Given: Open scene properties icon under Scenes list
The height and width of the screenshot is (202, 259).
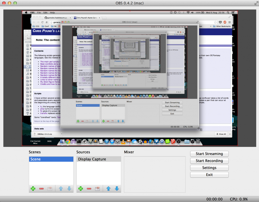Looking at the screenshot, I should coord(50,189).
